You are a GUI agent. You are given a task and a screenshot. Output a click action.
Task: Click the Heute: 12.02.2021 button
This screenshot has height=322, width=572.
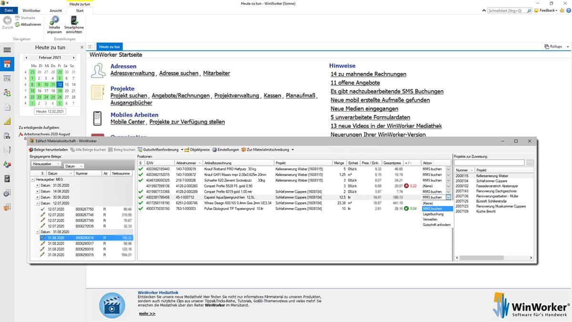tap(51, 111)
